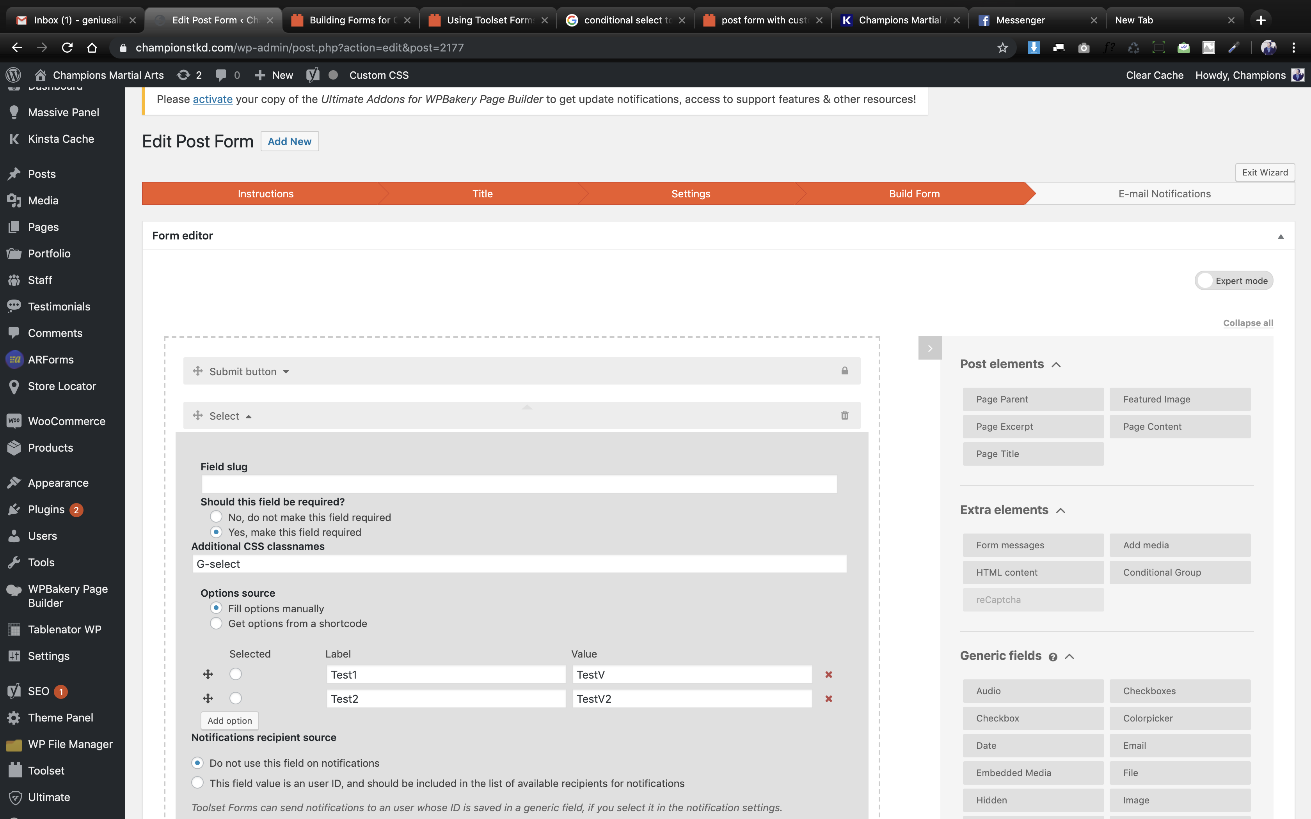Click the Add option button
The width and height of the screenshot is (1311, 819).
tap(230, 720)
